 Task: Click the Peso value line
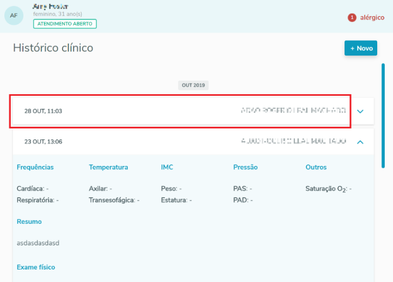171,188
